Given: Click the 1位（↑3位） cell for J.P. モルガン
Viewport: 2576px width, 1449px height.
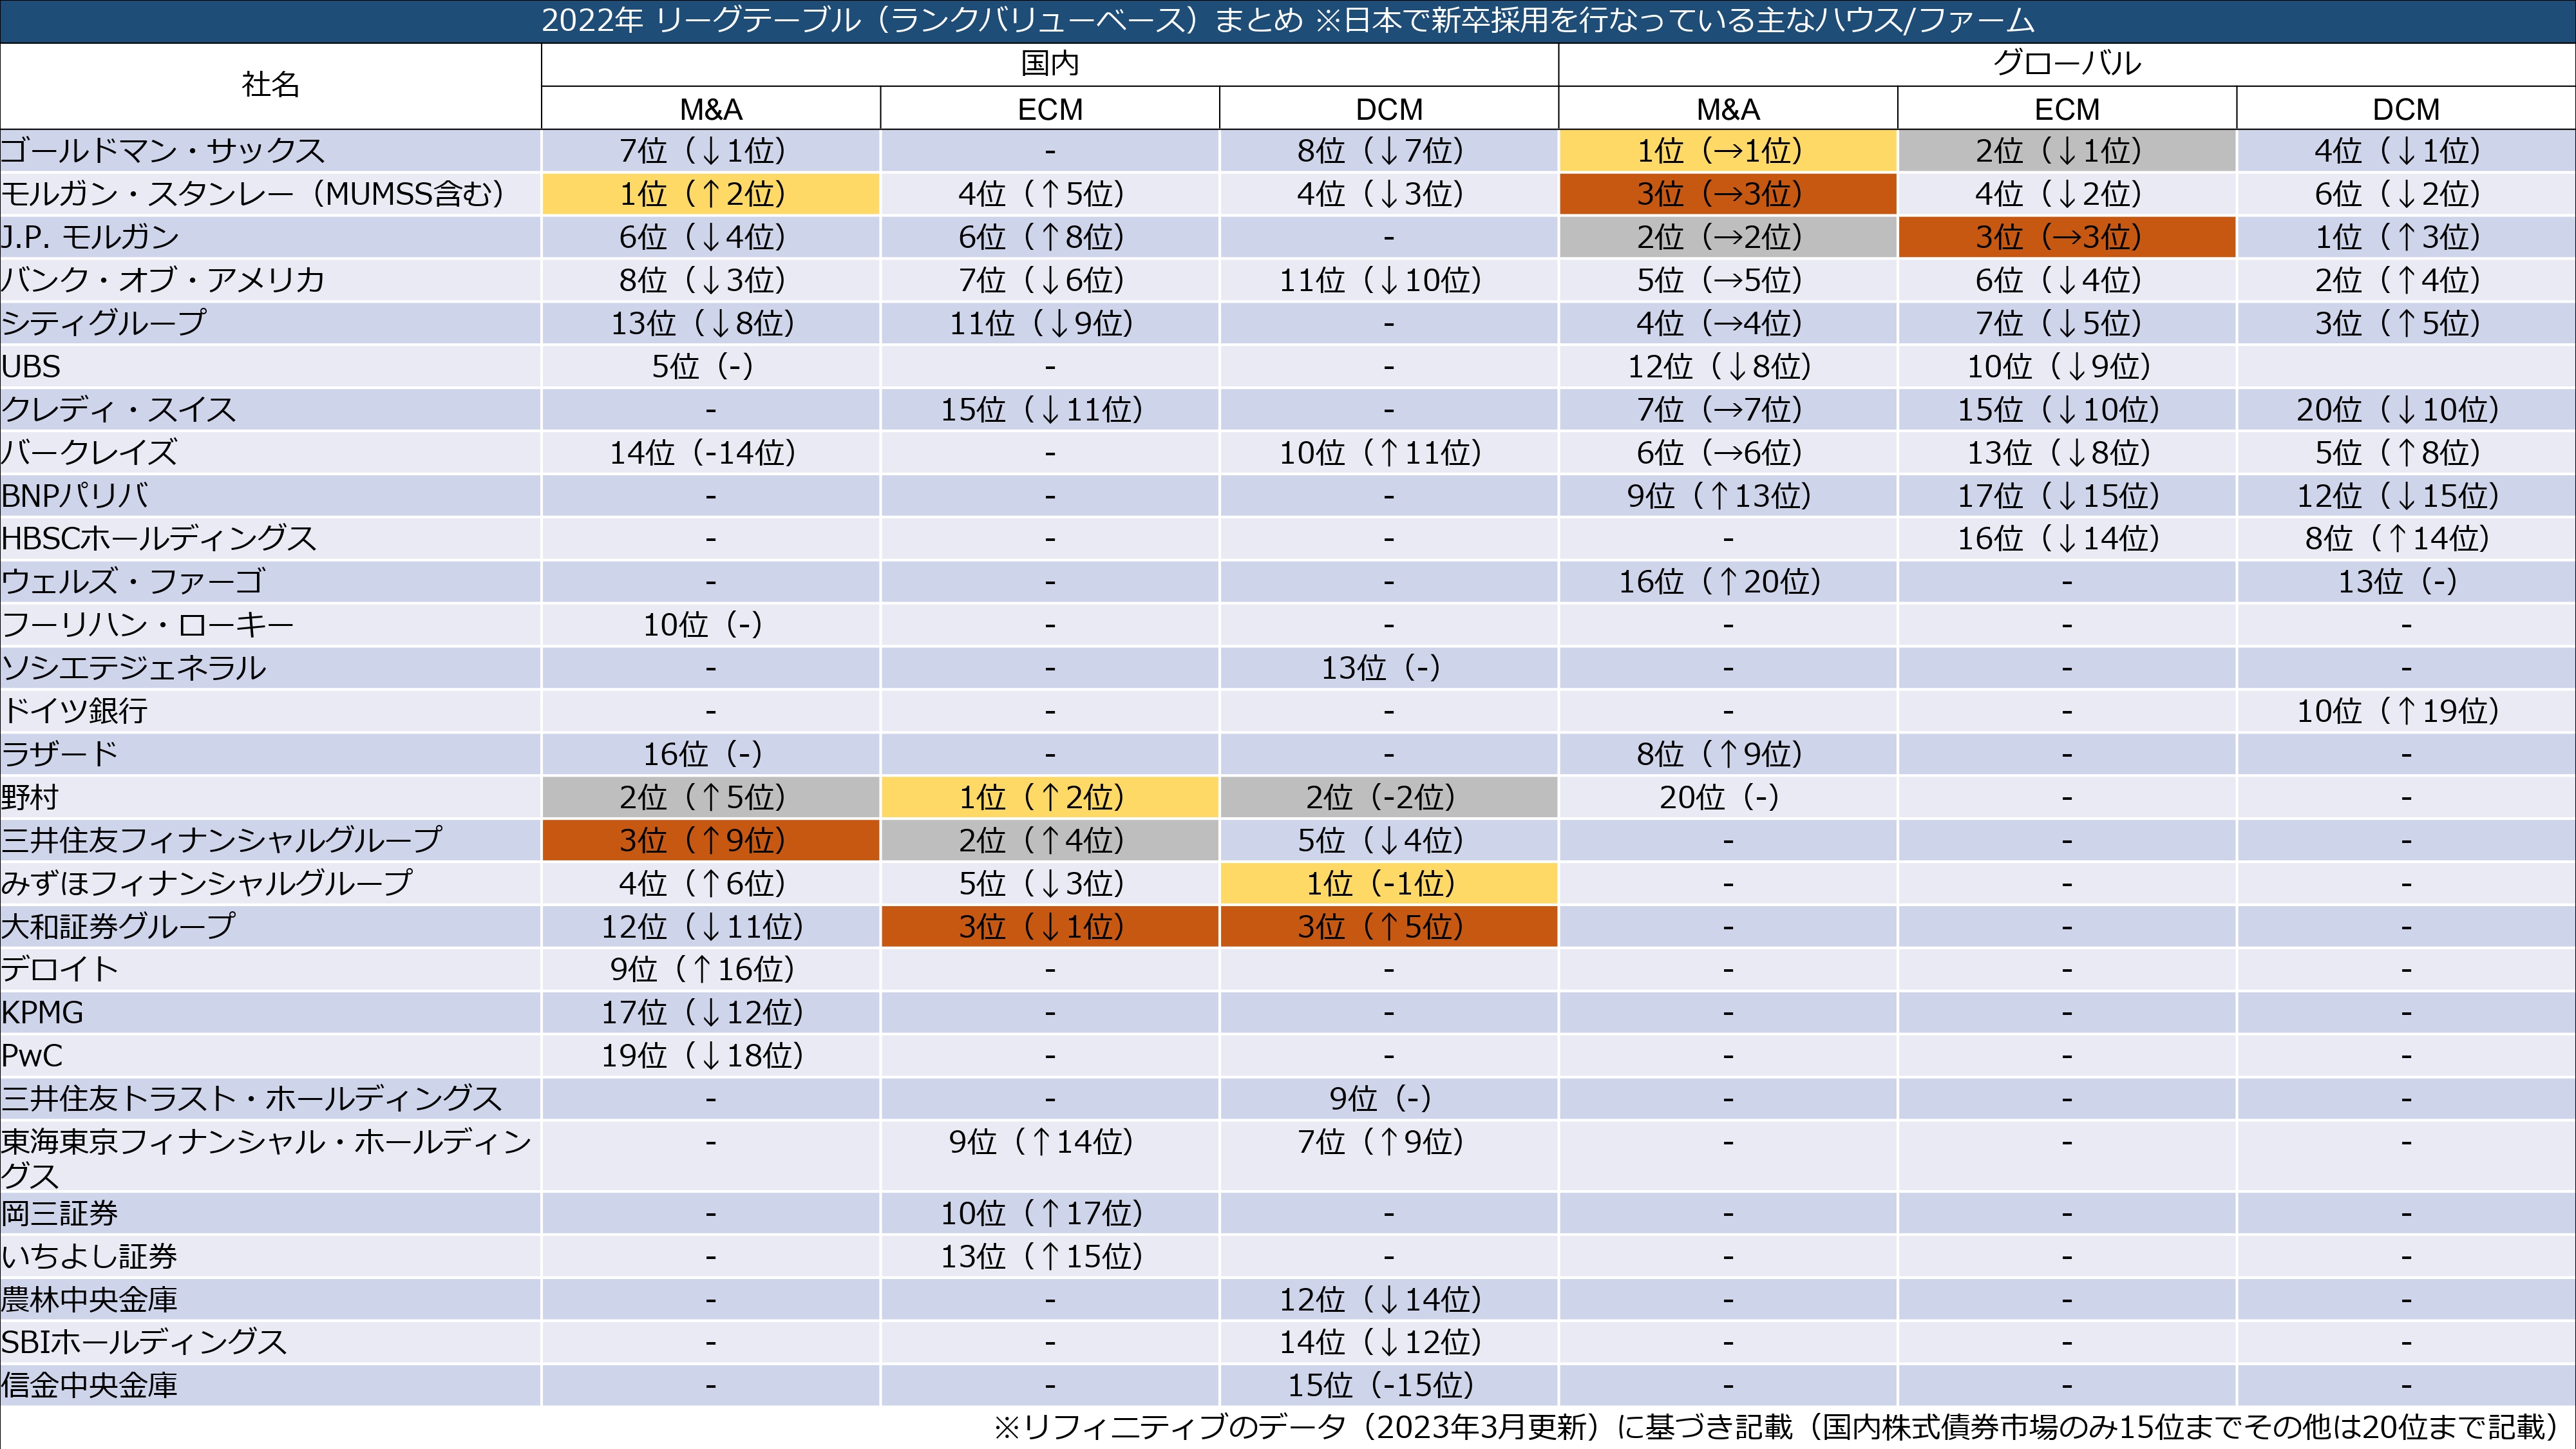Looking at the screenshot, I should 2405,237.
